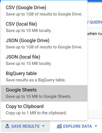
Task: Click the CSV Google Drive 1GB description text
Action: (x=44, y=14)
